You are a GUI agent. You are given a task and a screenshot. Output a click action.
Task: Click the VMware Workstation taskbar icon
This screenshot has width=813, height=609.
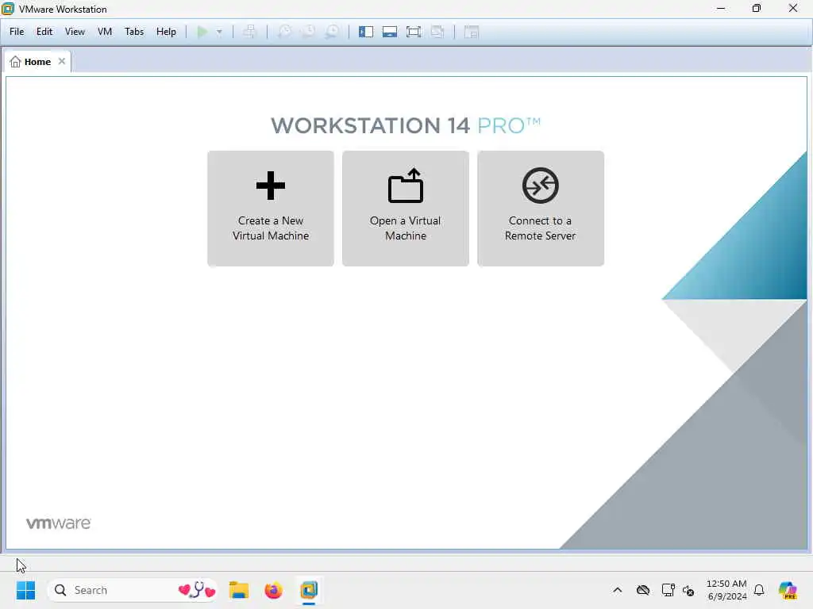point(309,590)
